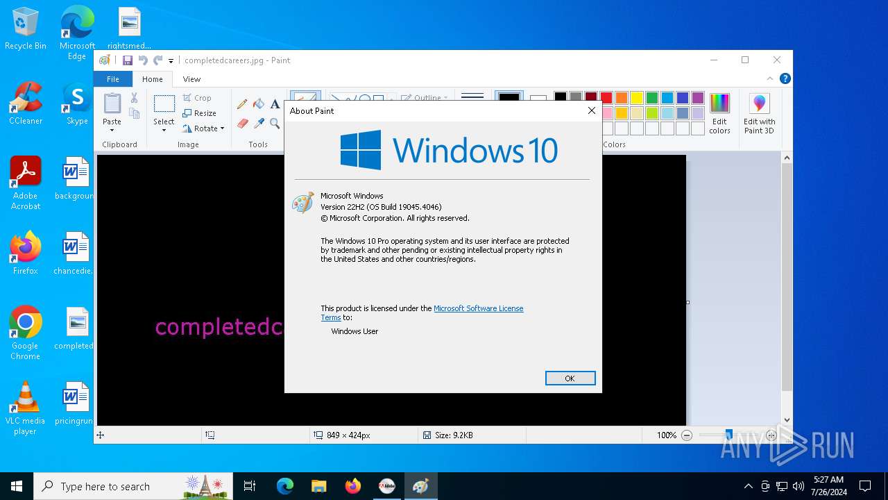The width and height of the screenshot is (888, 500).
Task: Pick the green color swatch
Action: 651,98
